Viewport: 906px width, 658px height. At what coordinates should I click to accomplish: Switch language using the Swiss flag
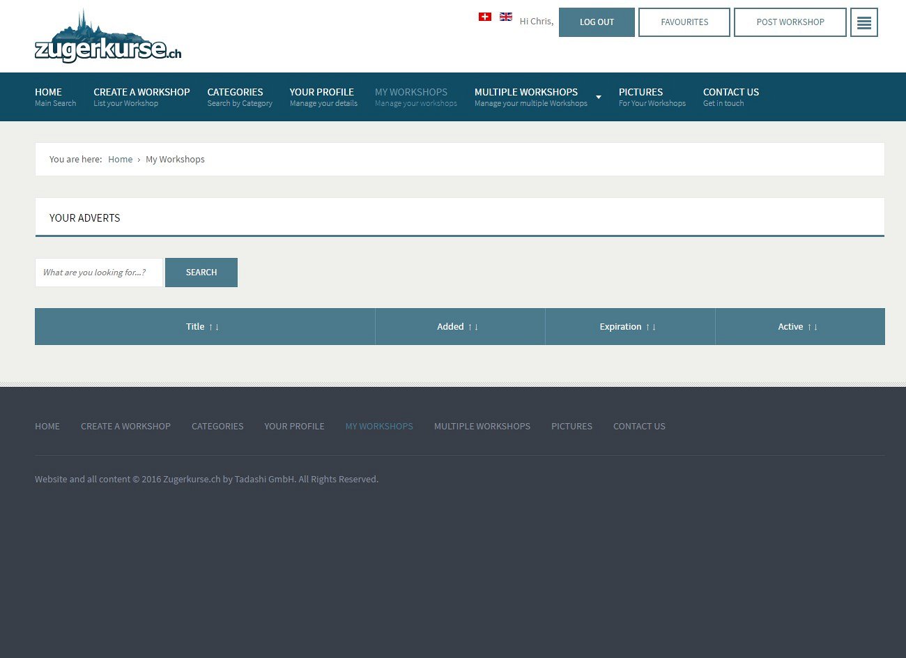(x=485, y=17)
